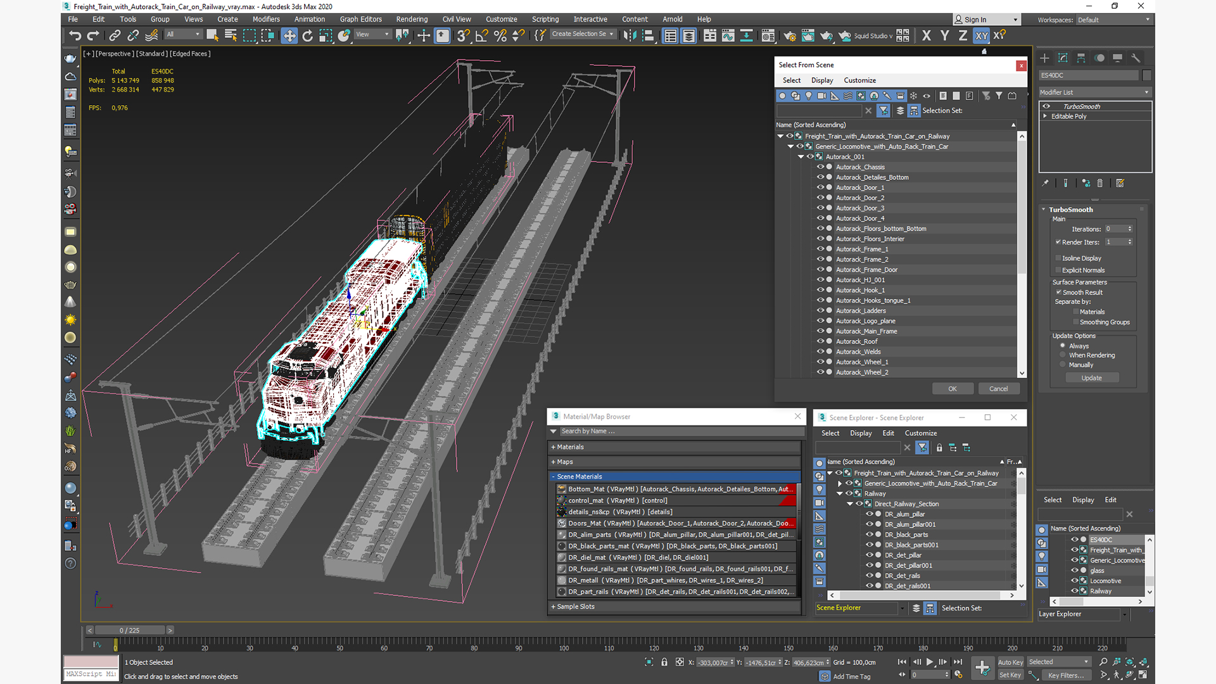Click the Unlink Selection tool

tap(133, 35)
